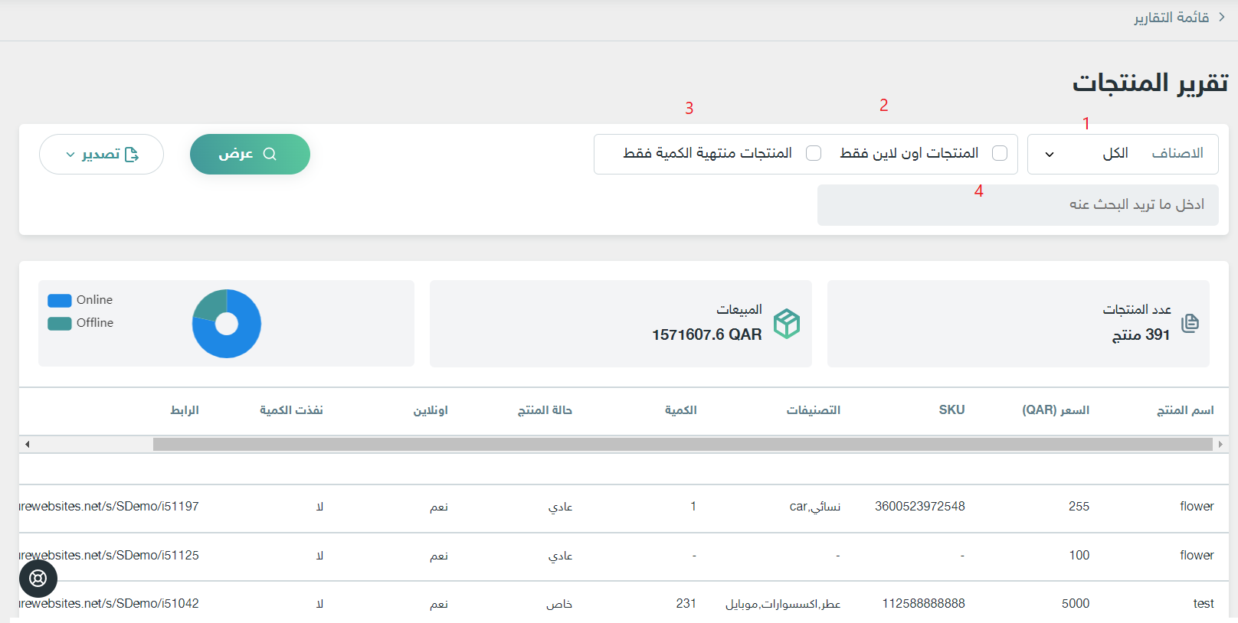Click the اونلاين column header
The height and width of the screenshot is (623, 1238).
(x=431, y=410)
